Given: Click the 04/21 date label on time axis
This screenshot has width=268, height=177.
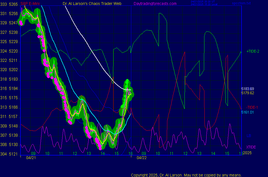Looking at the screenshot, I should coord(31,158).
